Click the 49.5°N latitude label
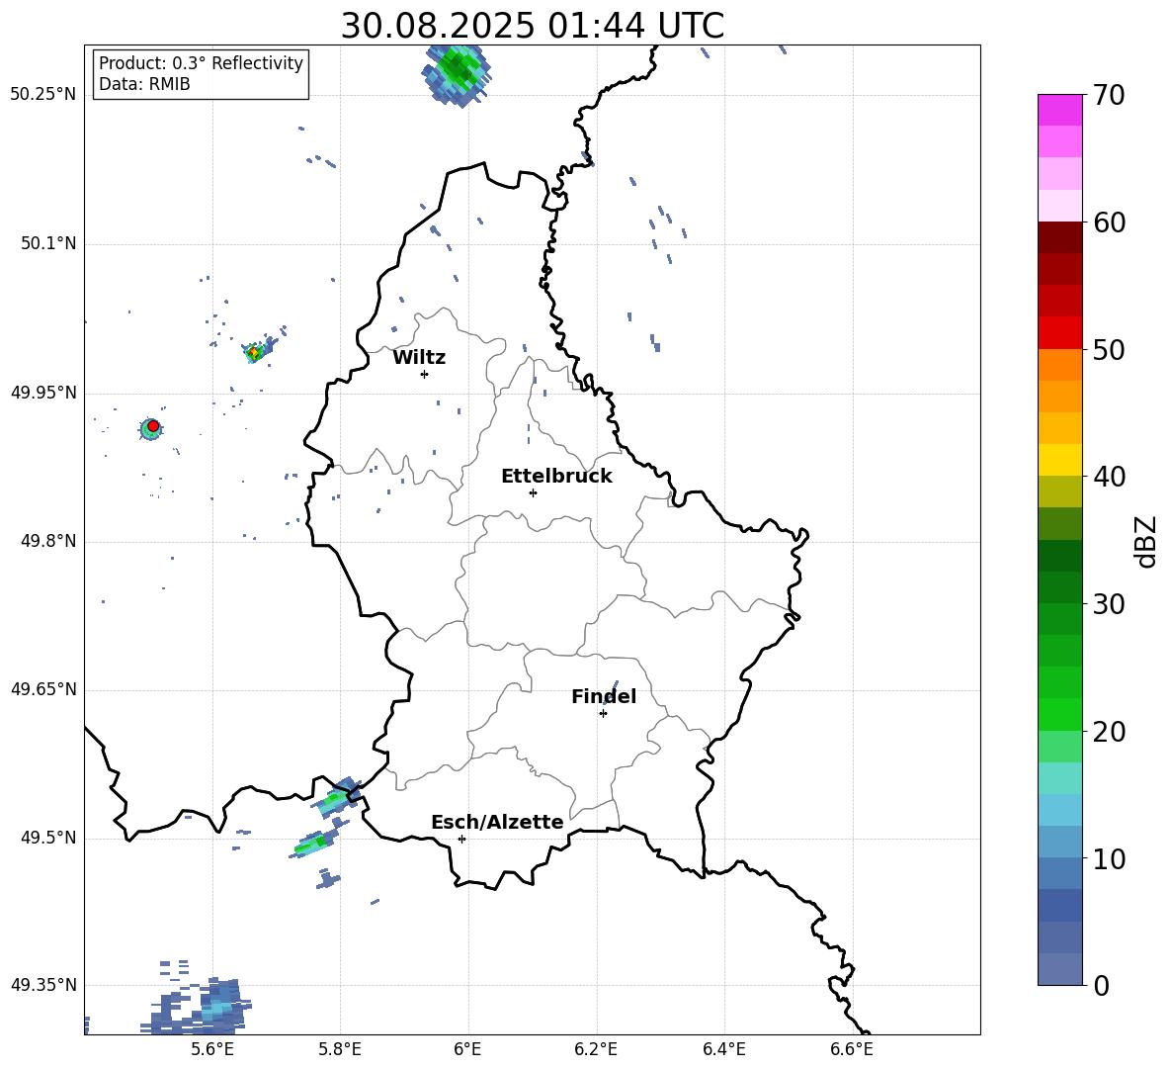Image resolution: width=1170 pixels, height=1069 pixels. 48,838
